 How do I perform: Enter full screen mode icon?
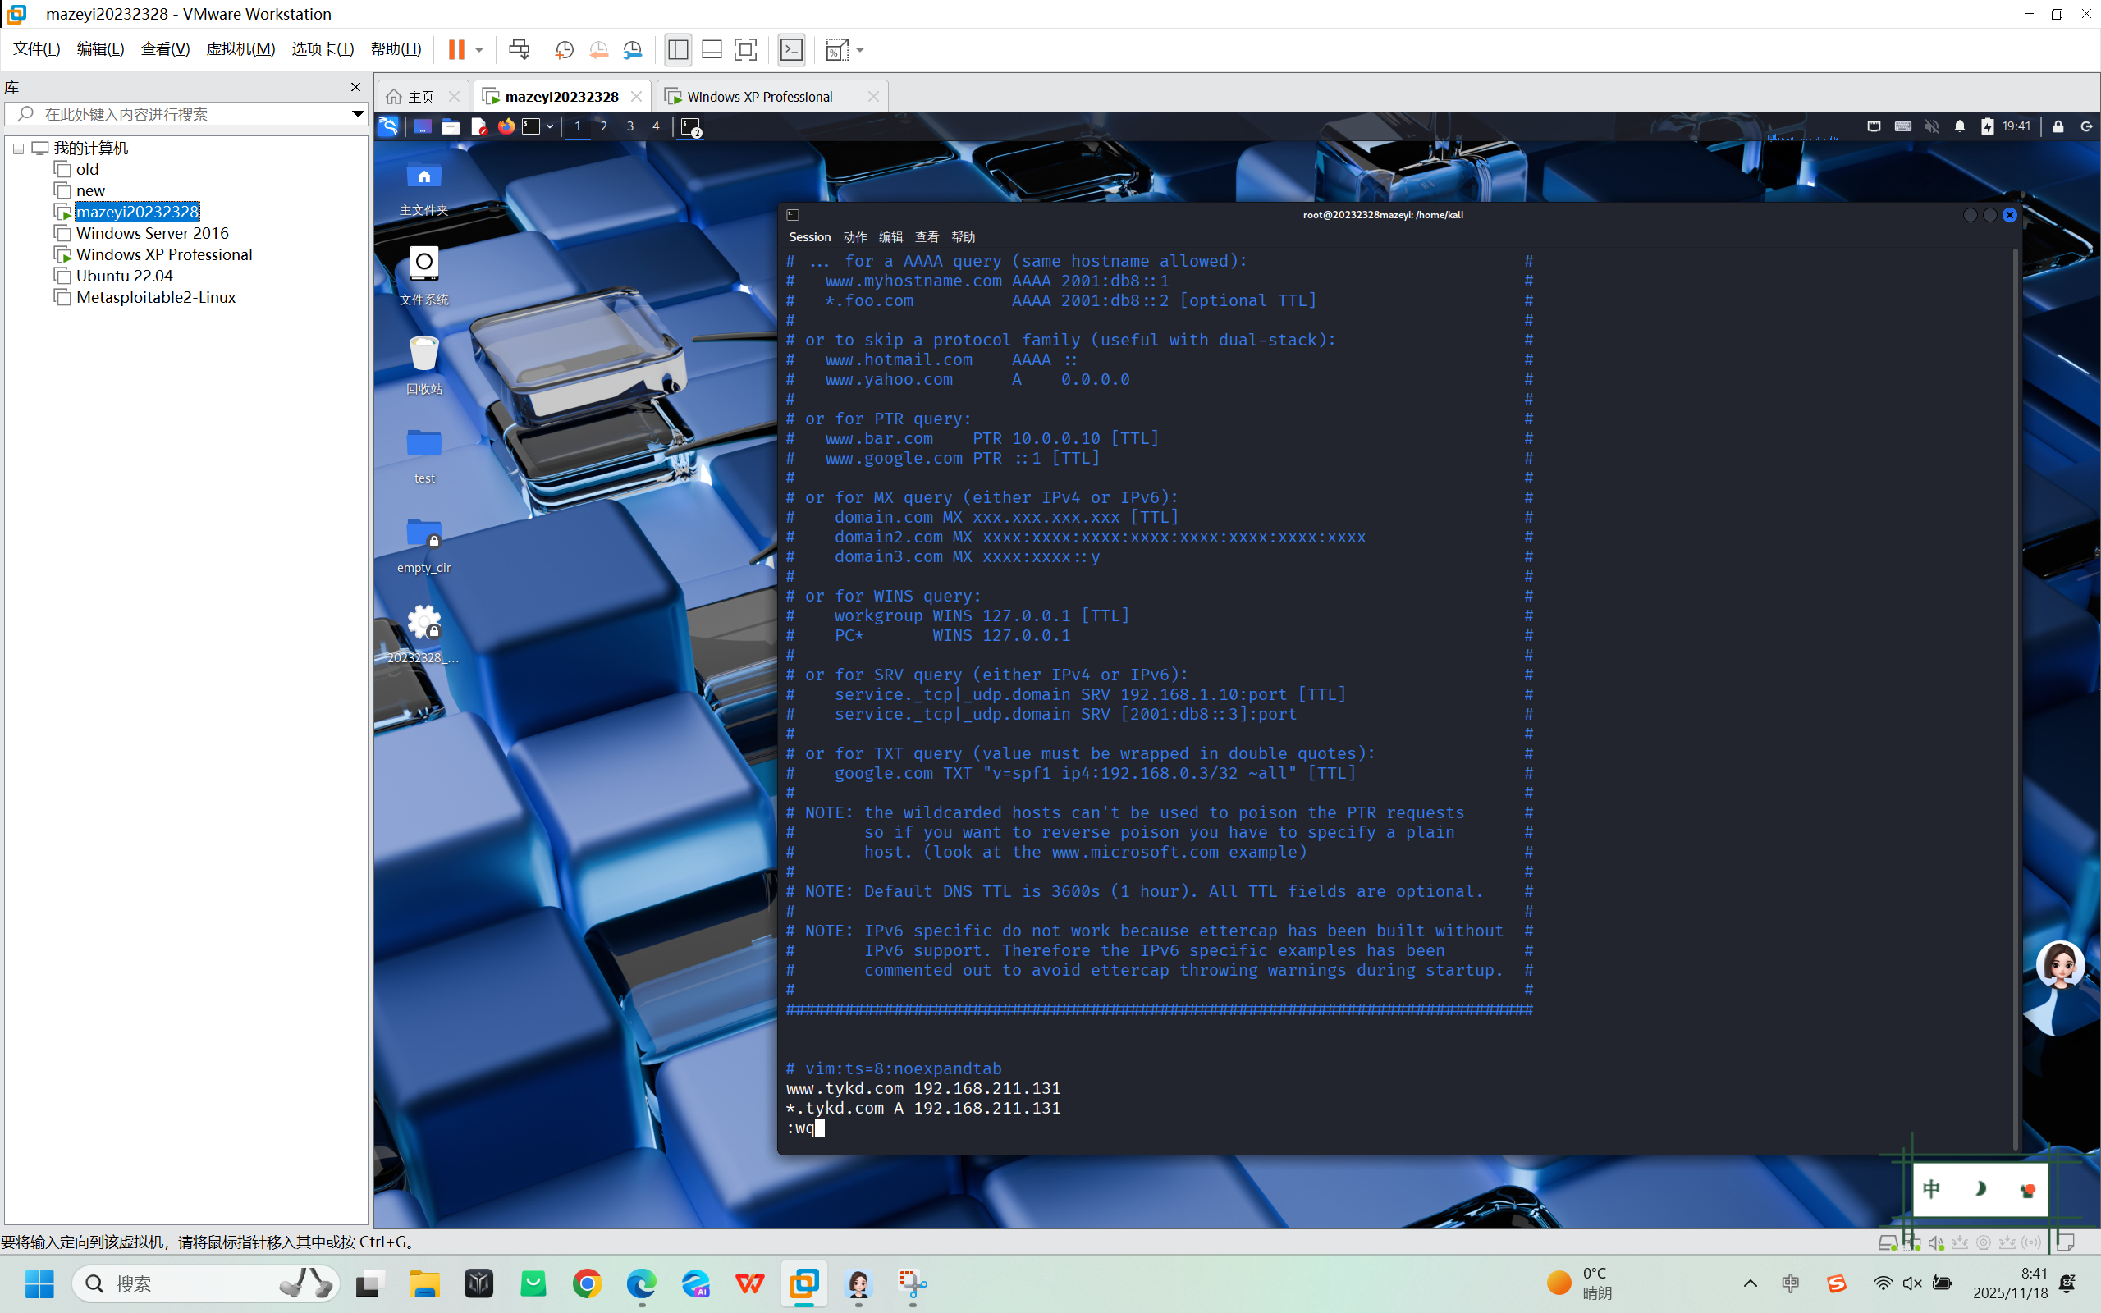745,49
